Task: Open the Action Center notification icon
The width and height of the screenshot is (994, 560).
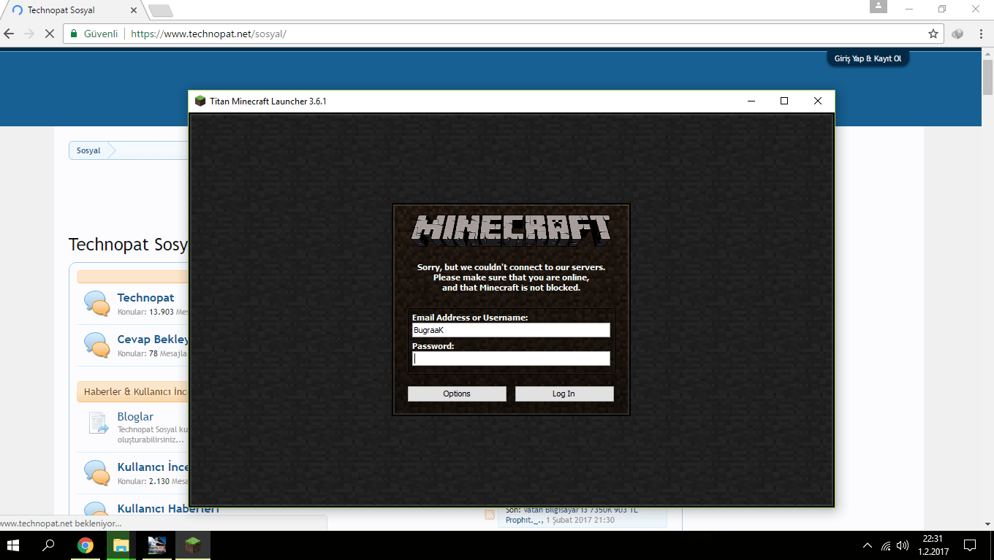Action: (x=970, y=545)
